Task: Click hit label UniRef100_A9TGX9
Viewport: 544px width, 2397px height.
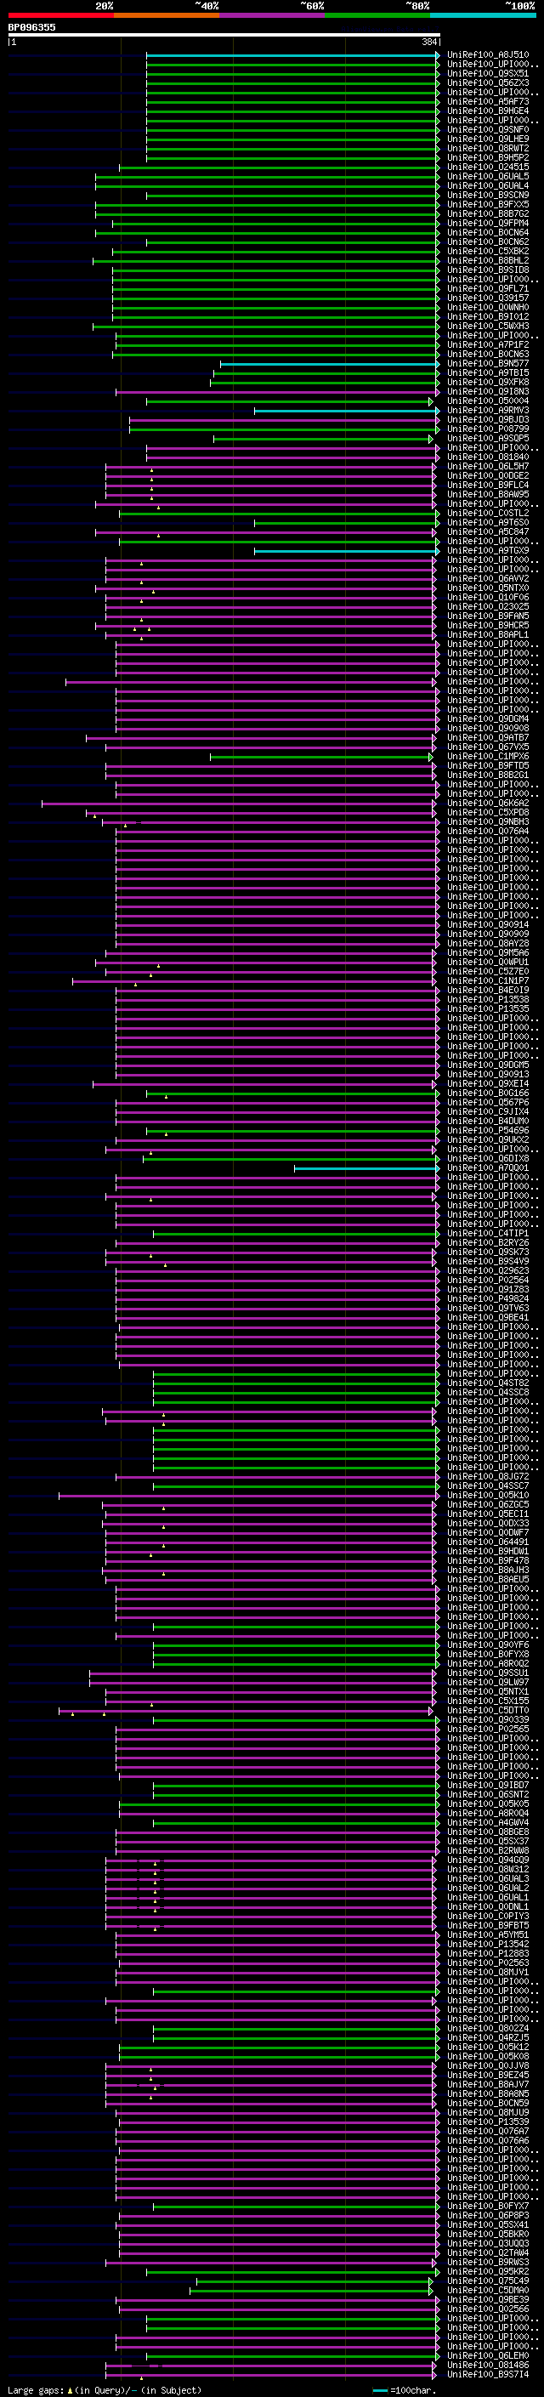Action: 487,551
